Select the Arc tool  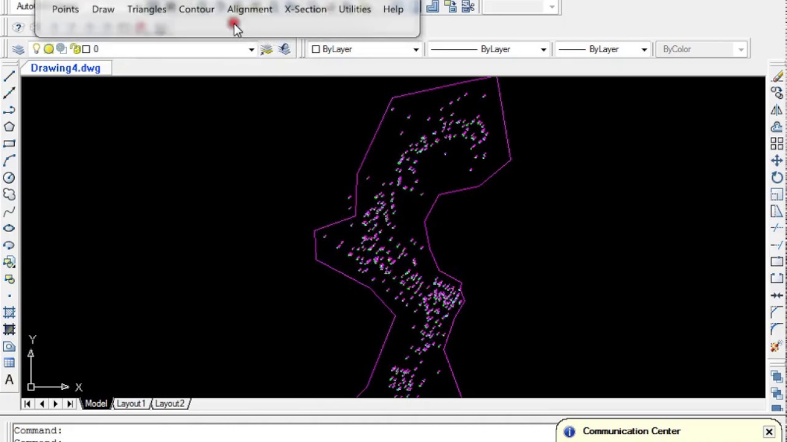click(9, 161)
